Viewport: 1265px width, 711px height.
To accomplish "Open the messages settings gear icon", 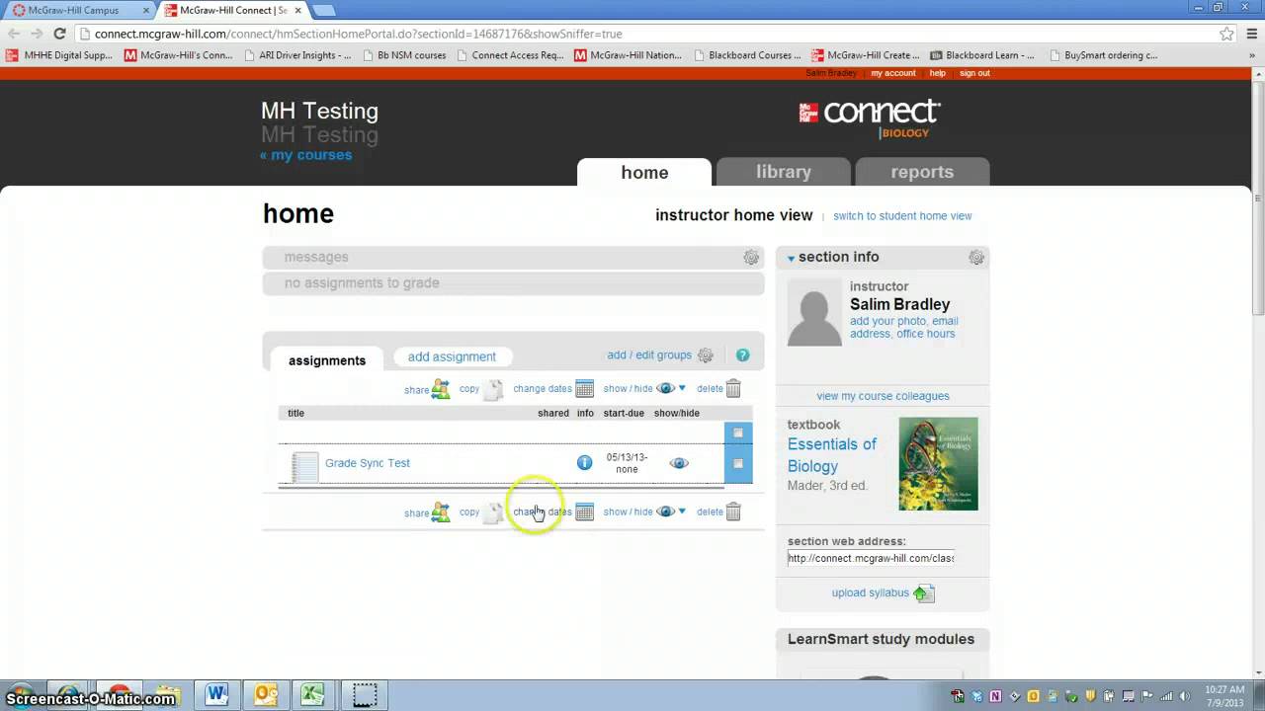I will 751,257.
